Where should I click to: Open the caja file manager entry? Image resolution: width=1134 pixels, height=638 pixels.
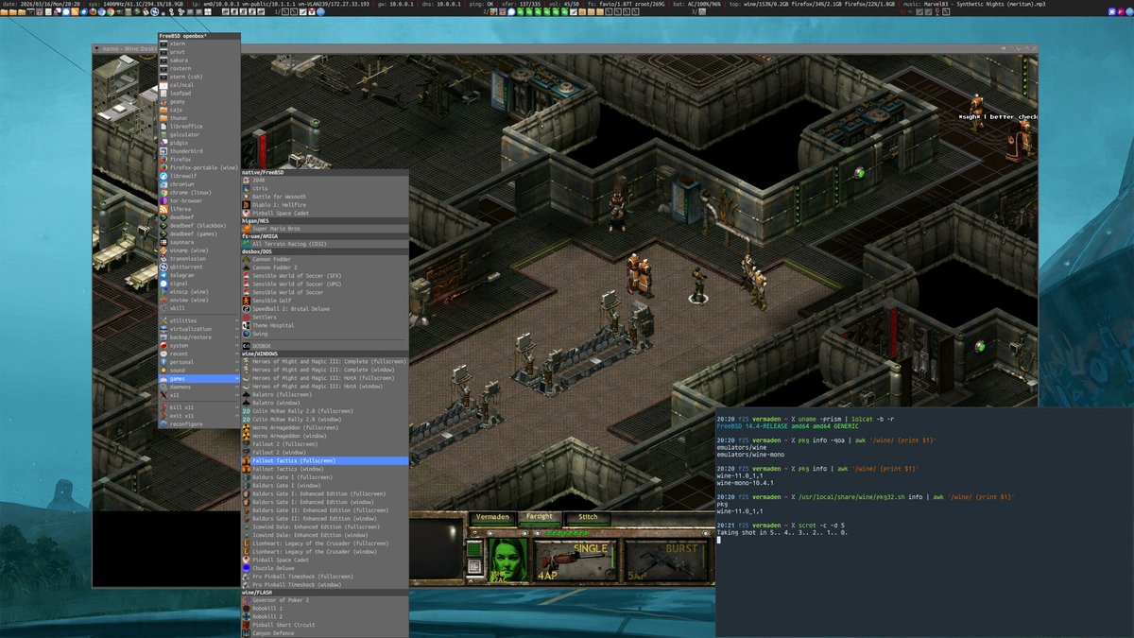tap(199, 110)
